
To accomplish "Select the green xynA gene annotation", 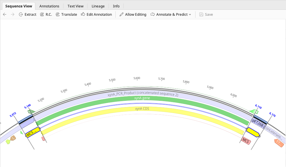I will 142,98.
